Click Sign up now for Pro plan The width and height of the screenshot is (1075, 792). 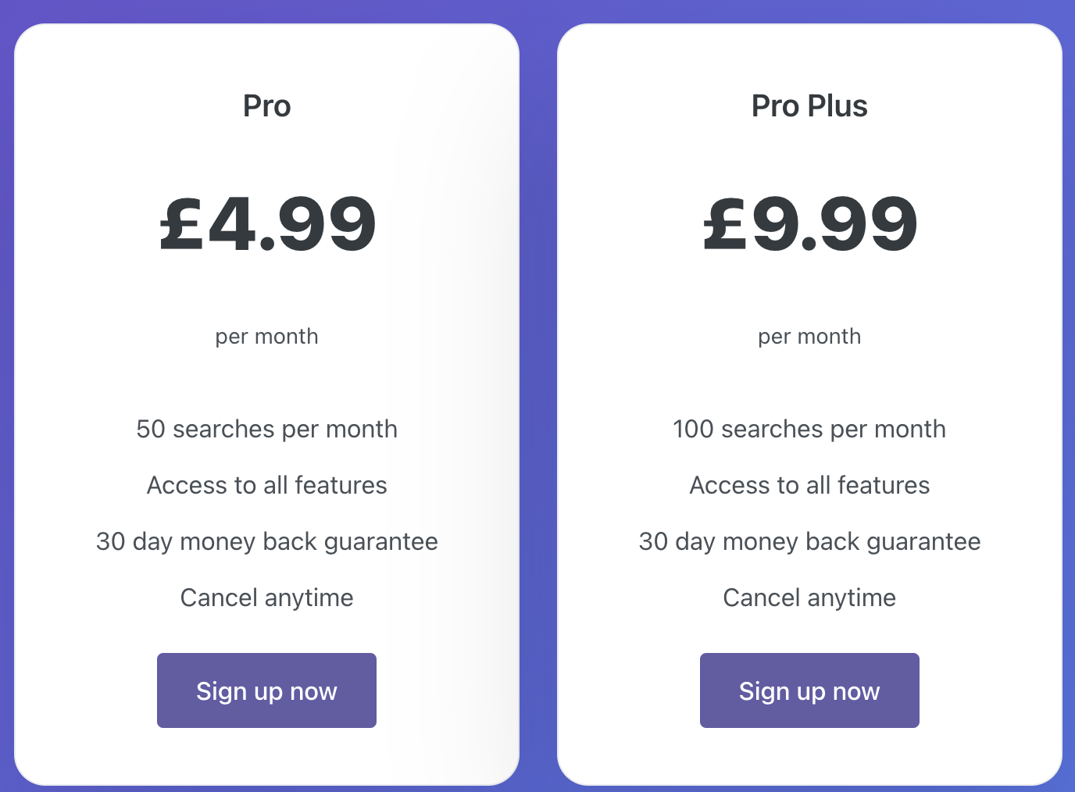click(x=266, y=690)
